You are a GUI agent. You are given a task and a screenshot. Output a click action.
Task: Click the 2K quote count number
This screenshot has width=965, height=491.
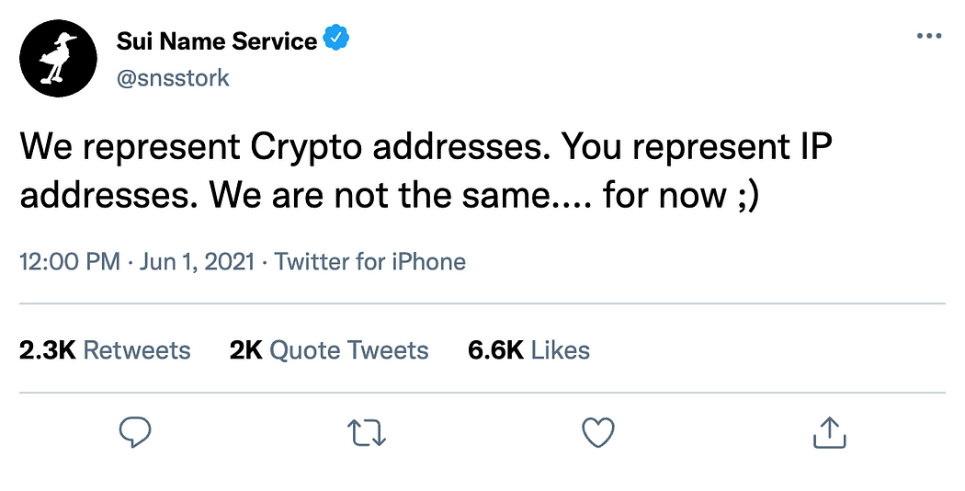click(245, 350)
